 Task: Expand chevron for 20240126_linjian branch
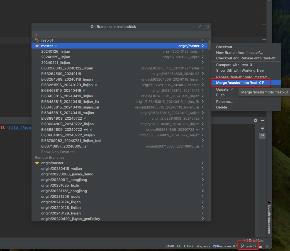[x=203, y=51]
